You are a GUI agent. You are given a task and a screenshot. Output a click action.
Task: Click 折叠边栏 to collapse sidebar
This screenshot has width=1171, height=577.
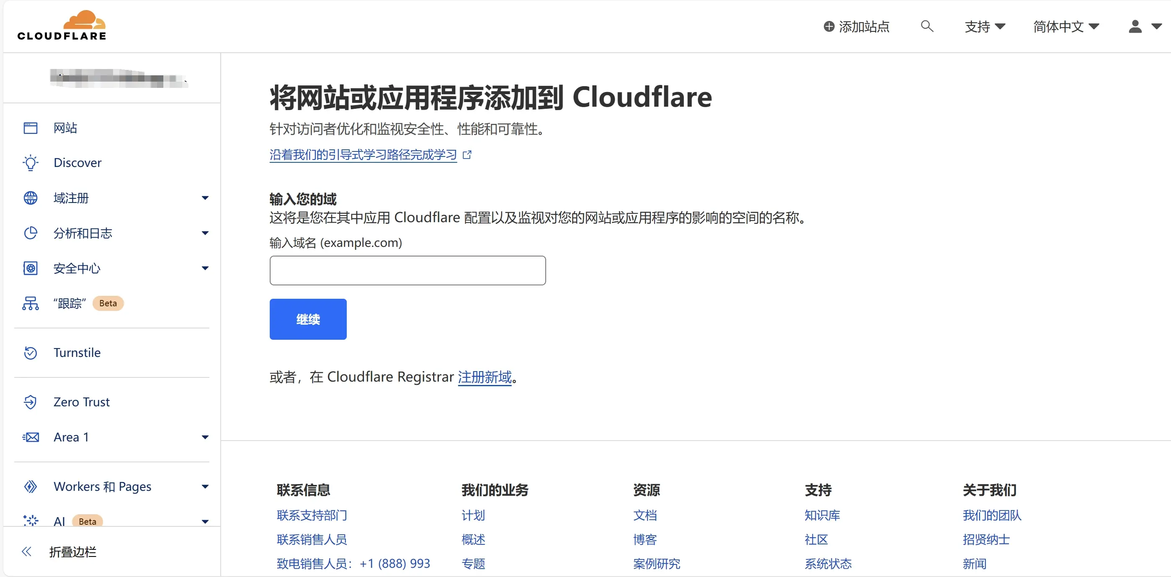pyautogui.click(x=73, y=552)
